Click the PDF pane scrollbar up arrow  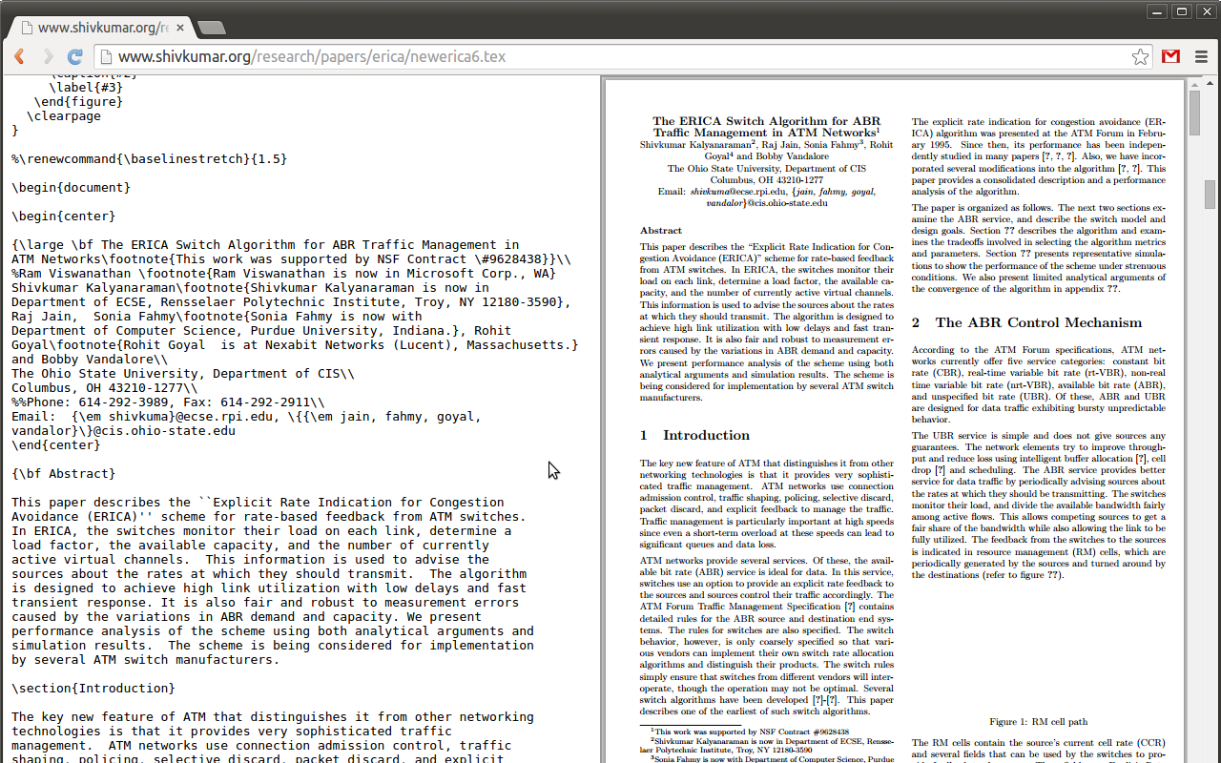(x=1193, y=86)
